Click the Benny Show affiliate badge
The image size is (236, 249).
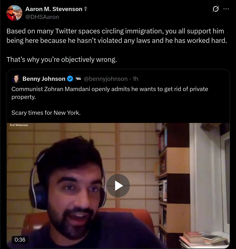point(78,79)
